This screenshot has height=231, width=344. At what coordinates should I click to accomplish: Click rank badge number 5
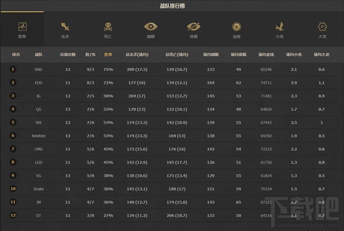(13, 123)
